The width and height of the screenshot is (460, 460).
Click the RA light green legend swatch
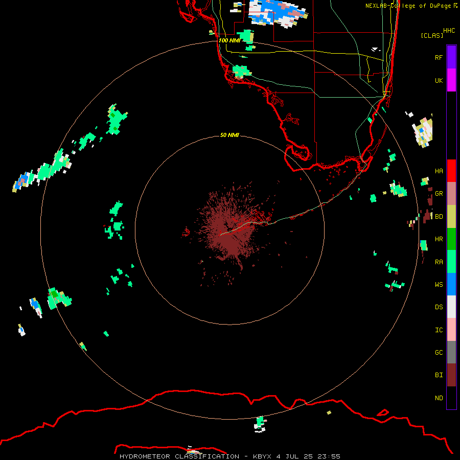[x=451, y=262]
